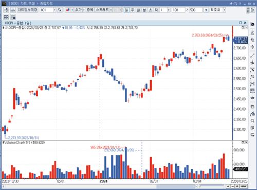Image resolution: width=257 pixels, height=190 pixels.
Task: Zoom in with the bottom plus button
Action: point(228,186)
